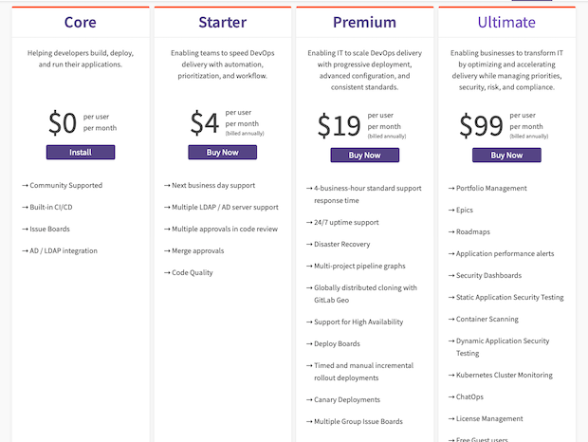This screenshot has height=442, width=588.
Task: Open the Deploy Boards feature link
Action: [337, 343]
